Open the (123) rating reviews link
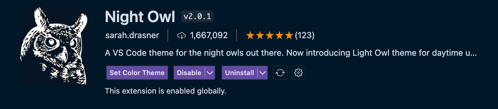 pyautogui.click(x=305, y=35)
